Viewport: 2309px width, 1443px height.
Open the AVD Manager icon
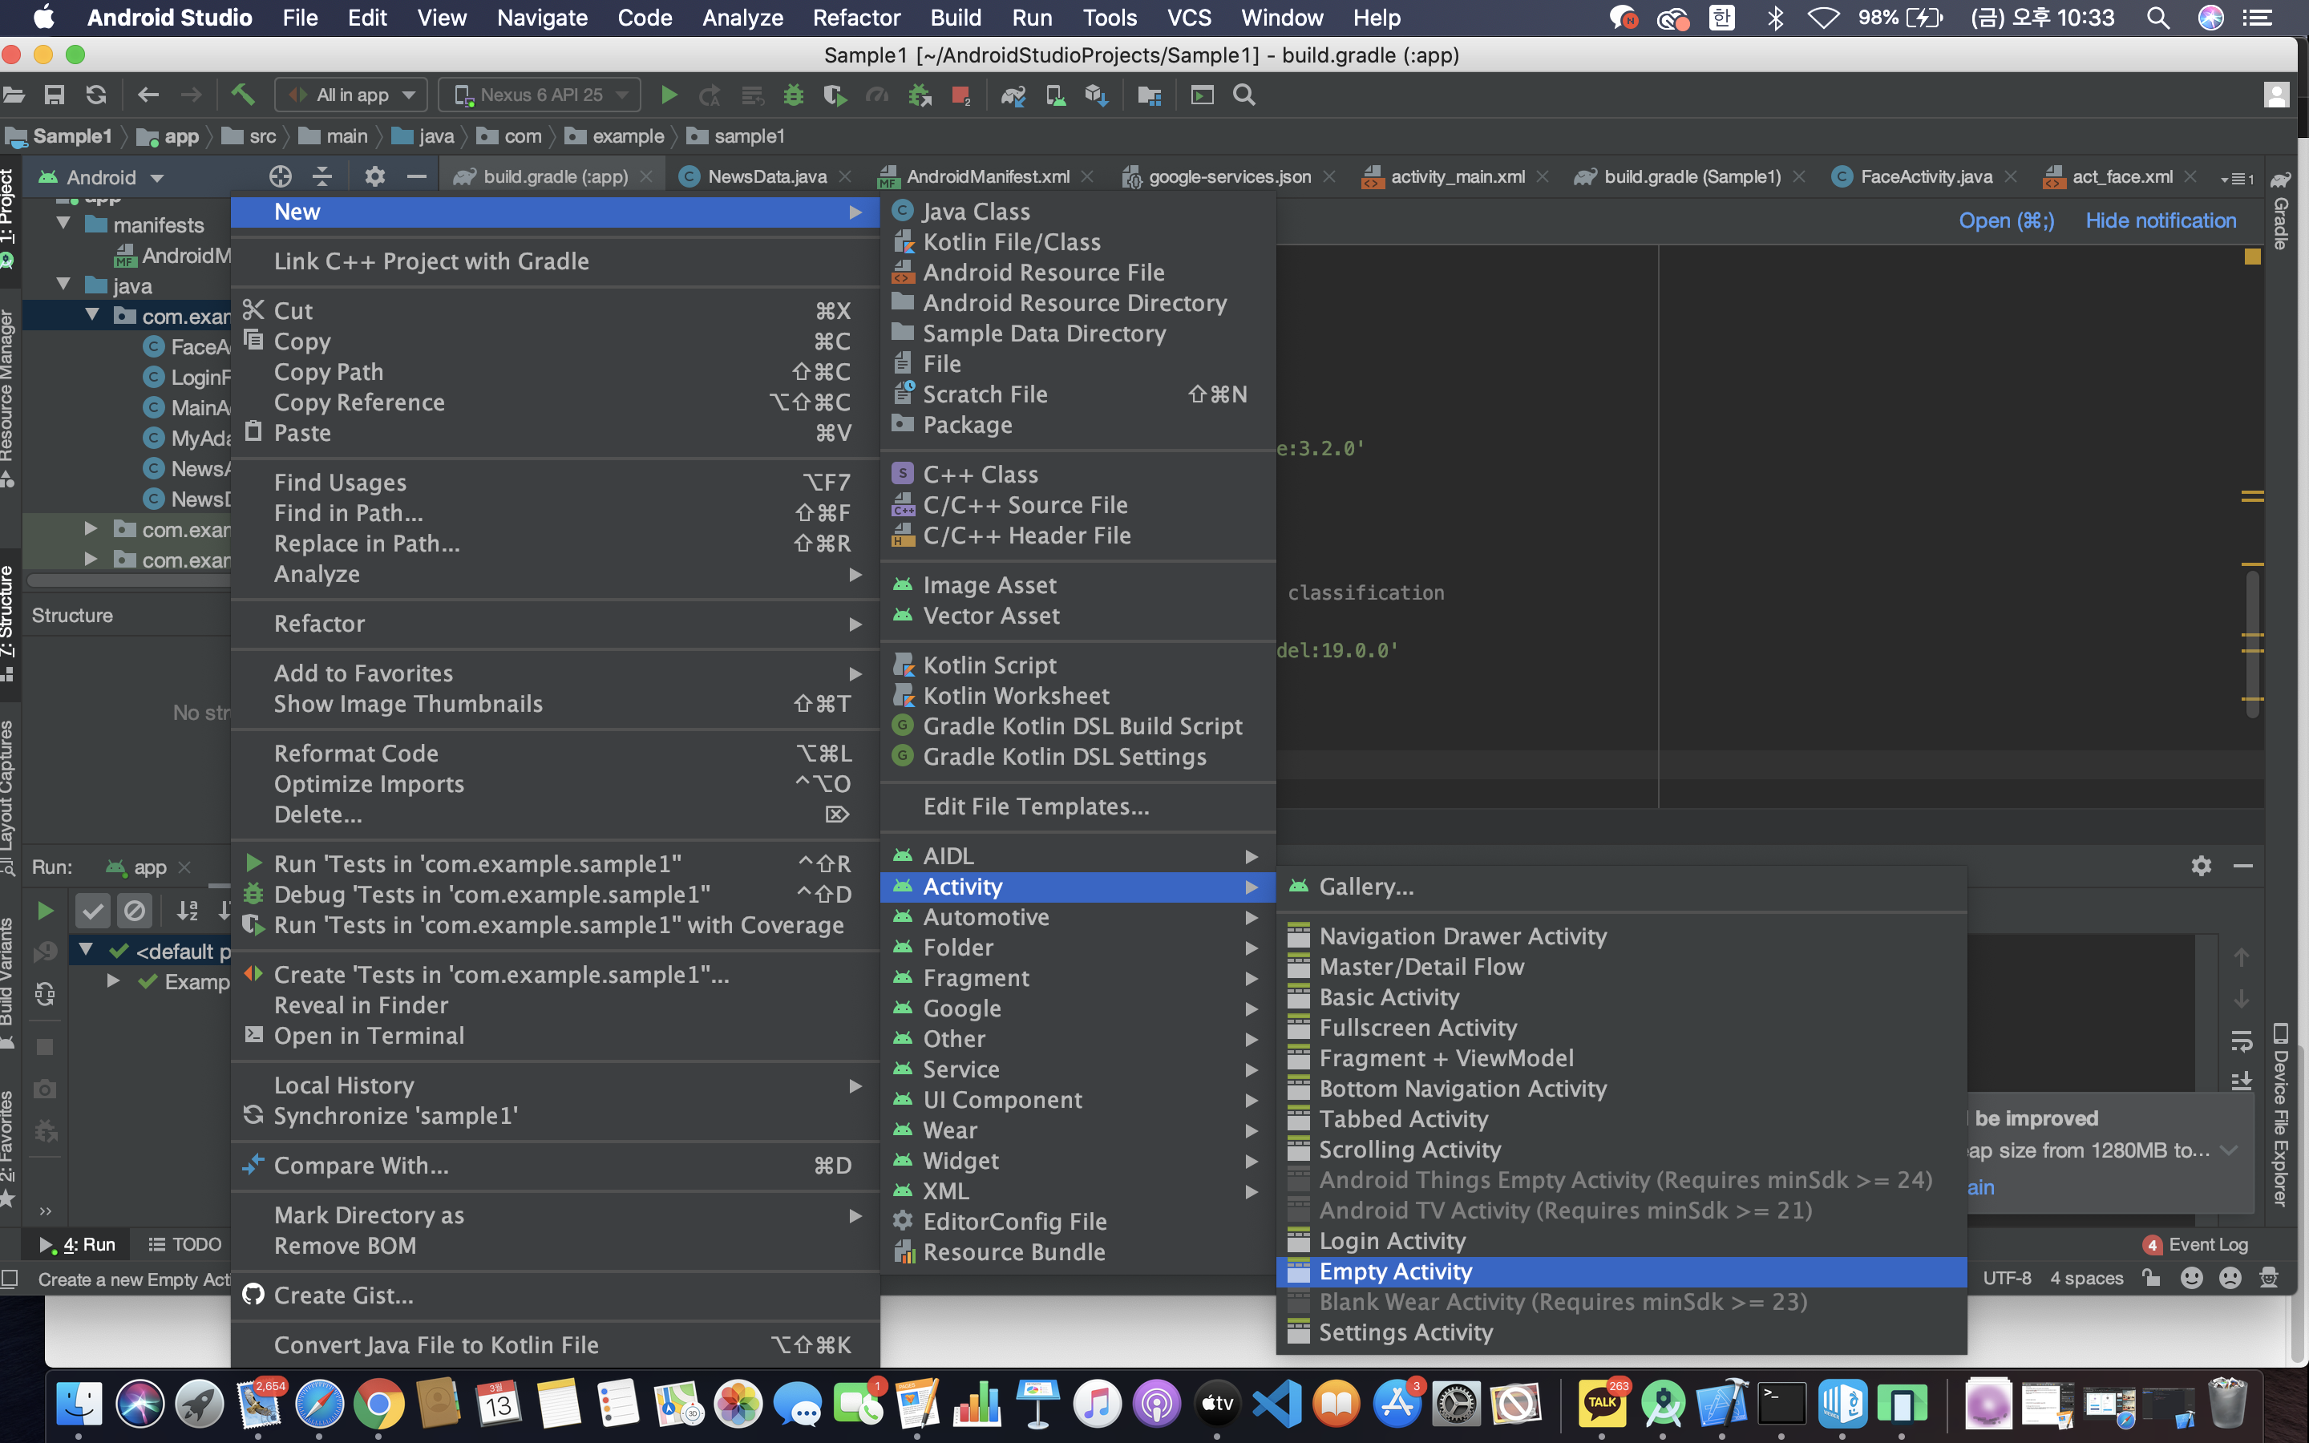pyautogui.click(x=1055, y=95)
